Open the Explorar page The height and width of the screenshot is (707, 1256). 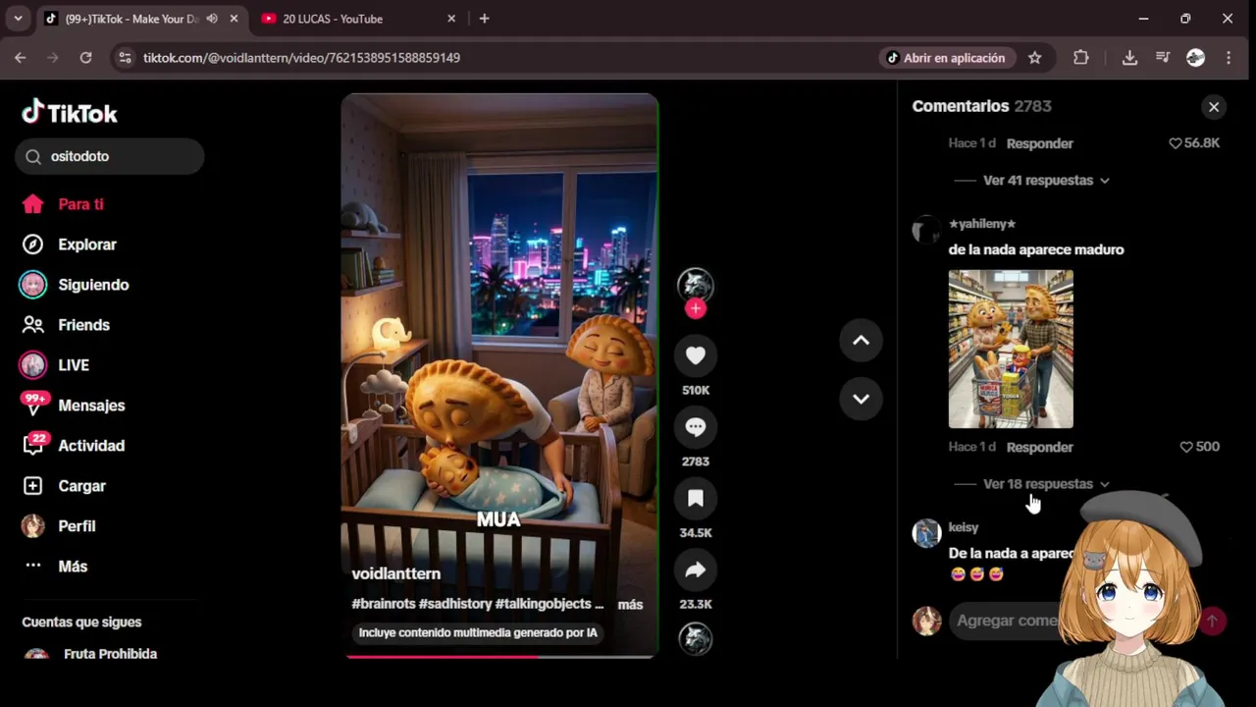(69, 245)
